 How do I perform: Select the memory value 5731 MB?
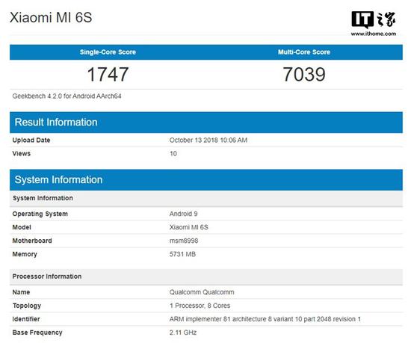click(182, 254)
